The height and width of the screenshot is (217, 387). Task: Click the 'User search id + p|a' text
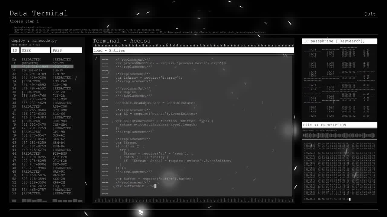pyautogui.click(x=25, y=45)
